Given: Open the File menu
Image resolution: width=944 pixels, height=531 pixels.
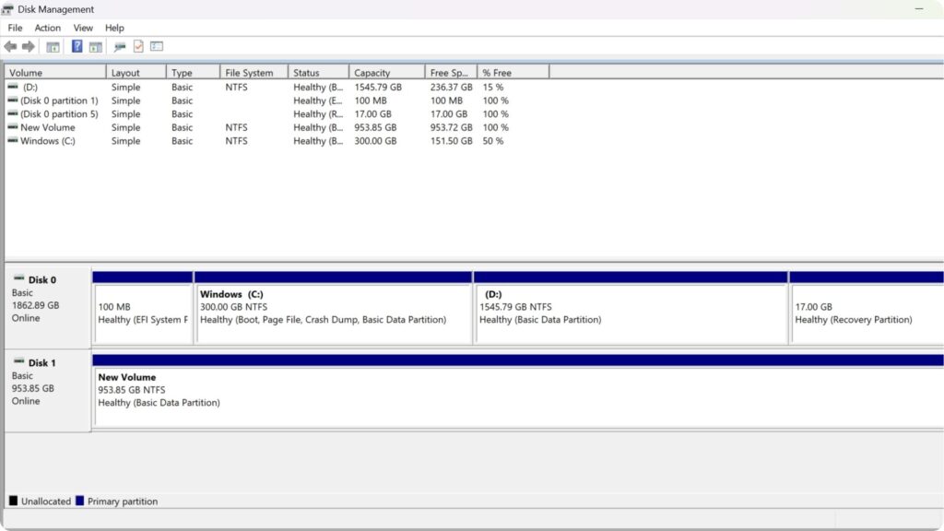Looking at the screenshot, I should click(15, 28).
